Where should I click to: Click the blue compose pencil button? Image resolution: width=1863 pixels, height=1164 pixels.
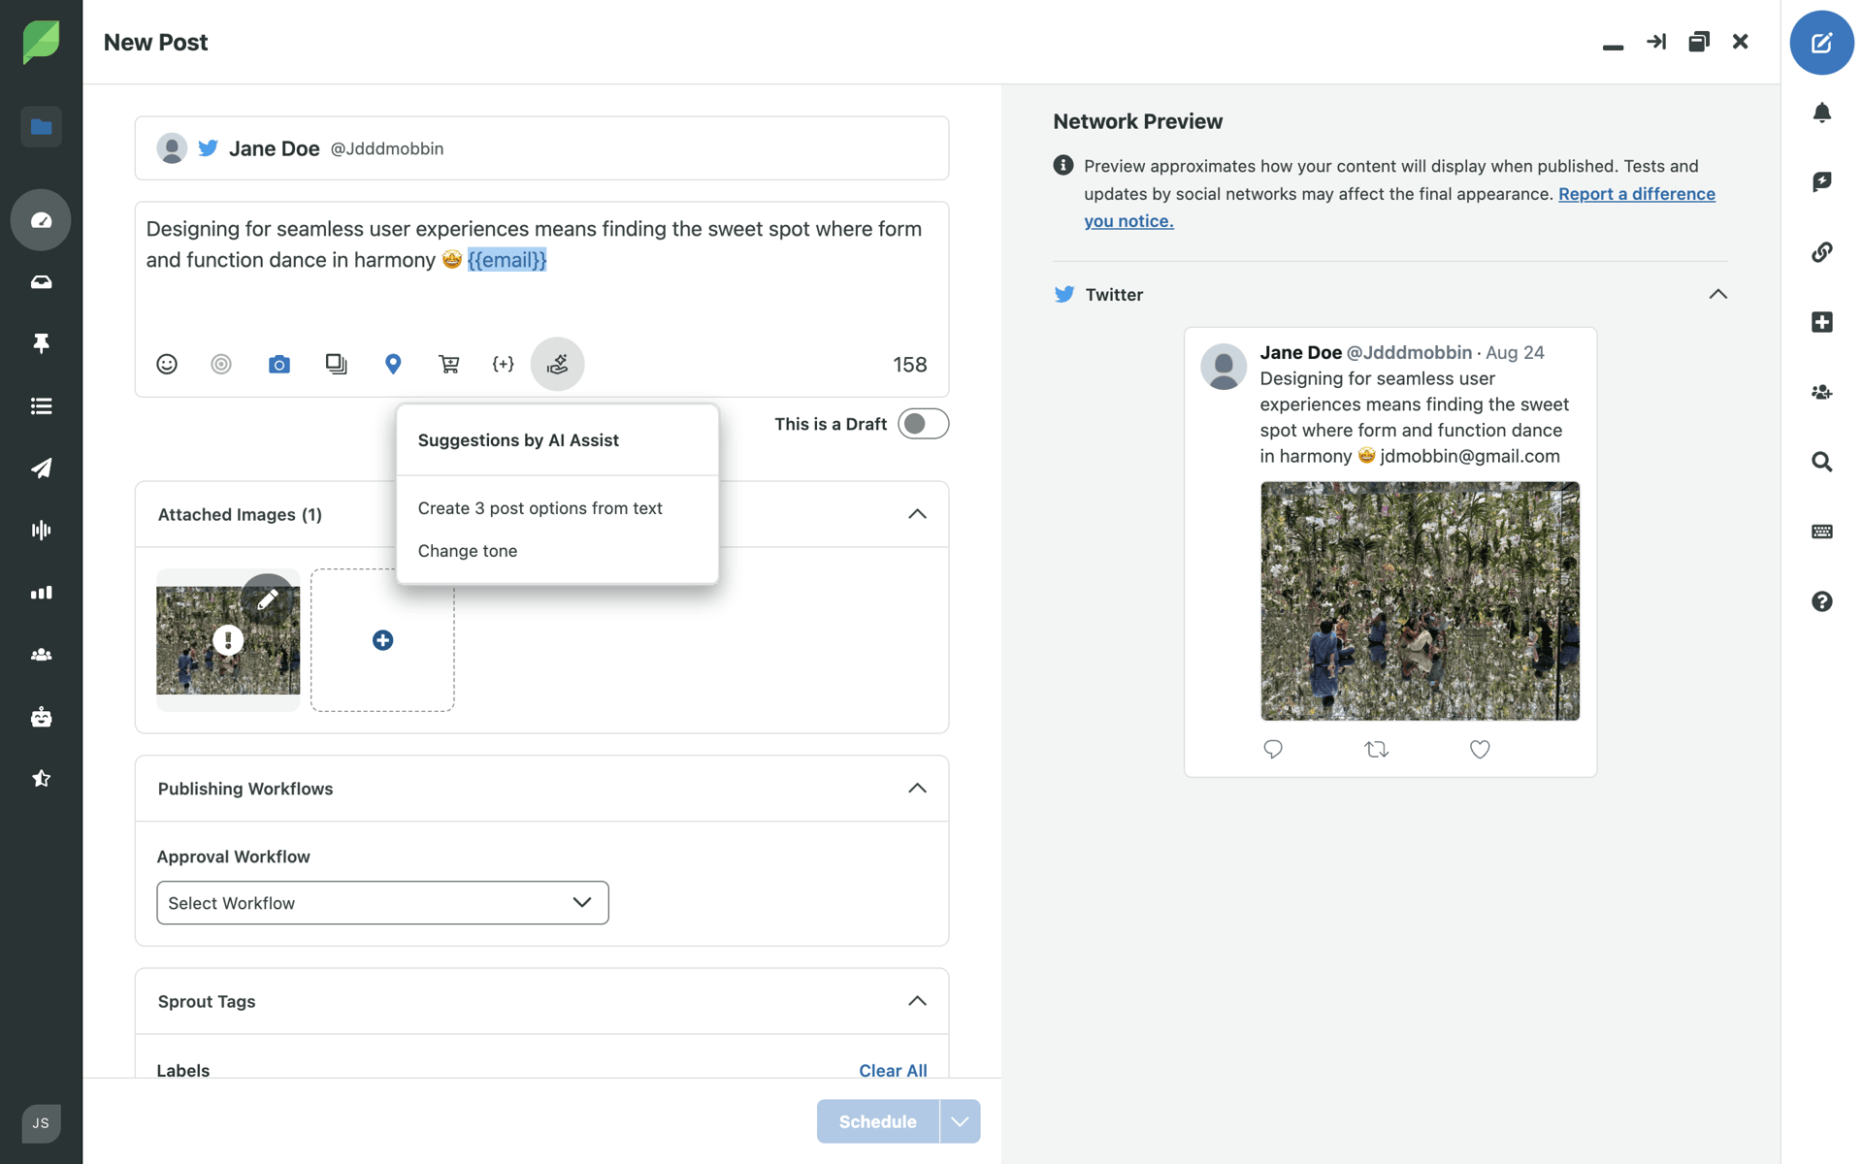(x=1821, y=43)
